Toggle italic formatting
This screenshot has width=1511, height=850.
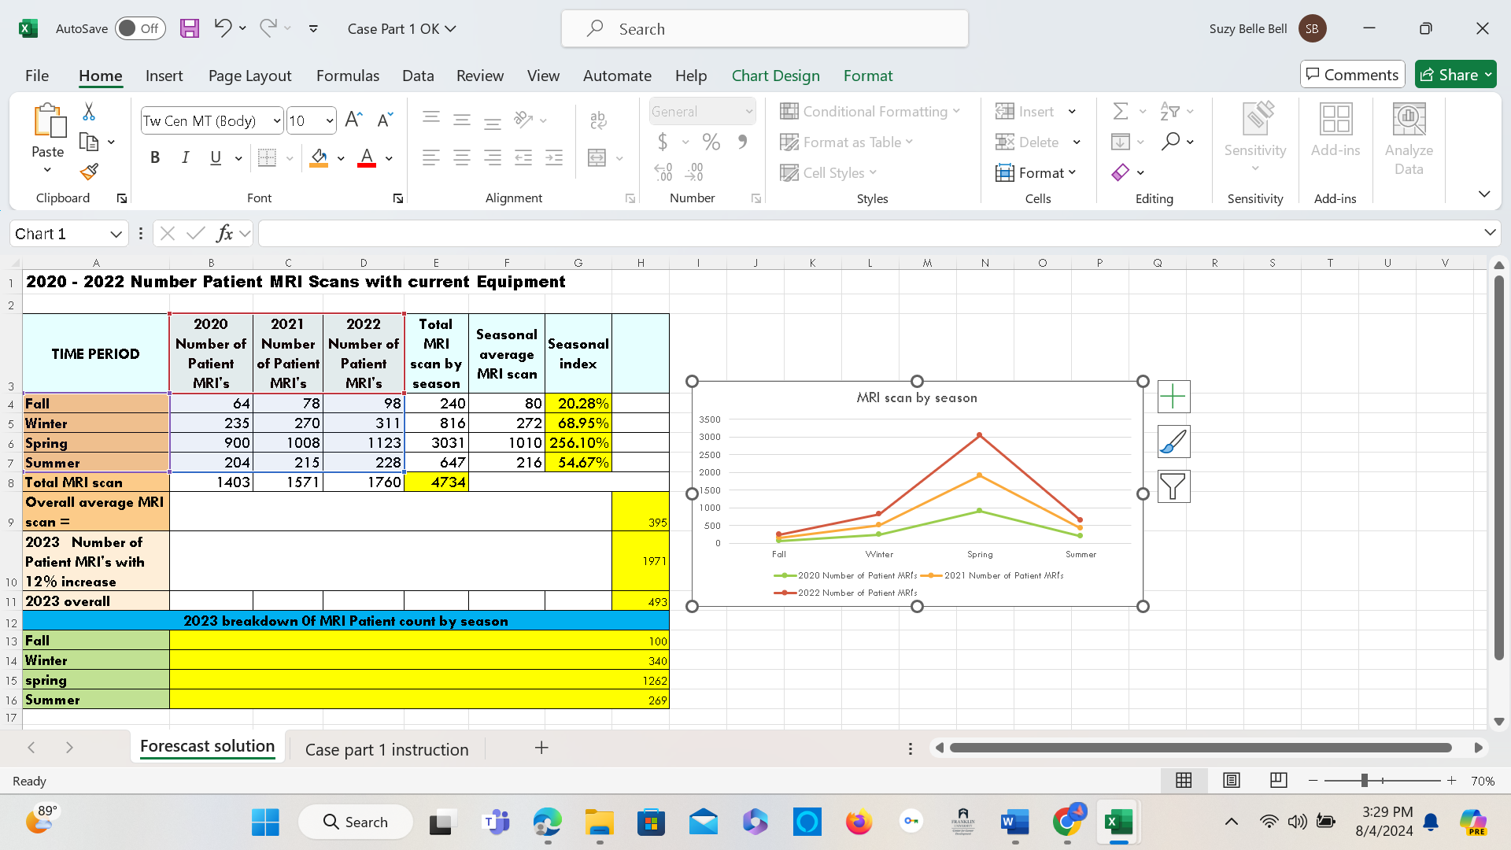coord(186,157)
